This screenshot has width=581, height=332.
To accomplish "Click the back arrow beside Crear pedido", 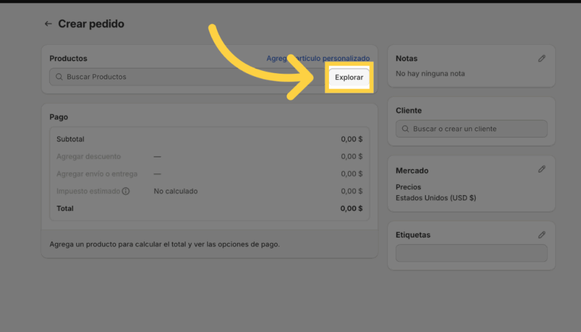I will click(48, 24).
